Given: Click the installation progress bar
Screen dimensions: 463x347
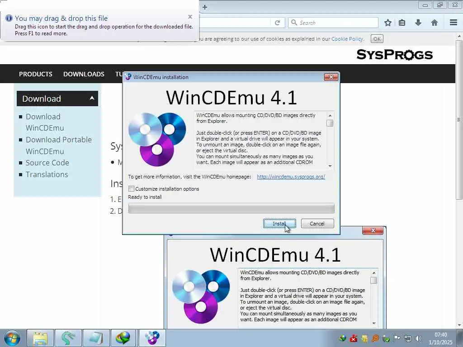Looking at the screenshot, I should pos(231,208).
